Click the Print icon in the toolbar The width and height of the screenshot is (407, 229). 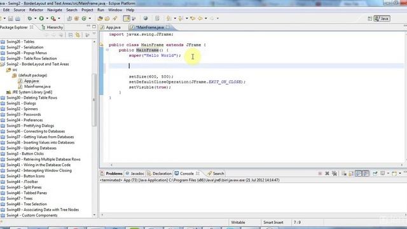point(18,18)
